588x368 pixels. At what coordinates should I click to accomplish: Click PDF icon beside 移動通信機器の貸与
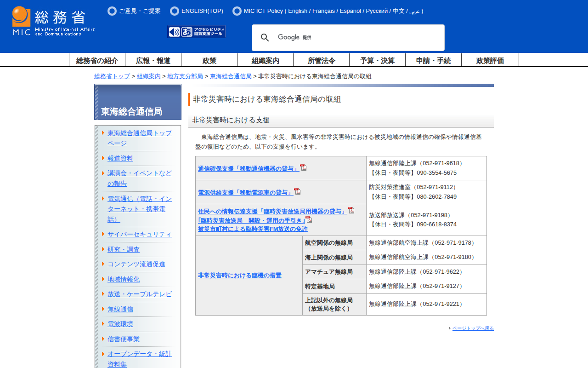pyautogui.click(x=303, y=167)
